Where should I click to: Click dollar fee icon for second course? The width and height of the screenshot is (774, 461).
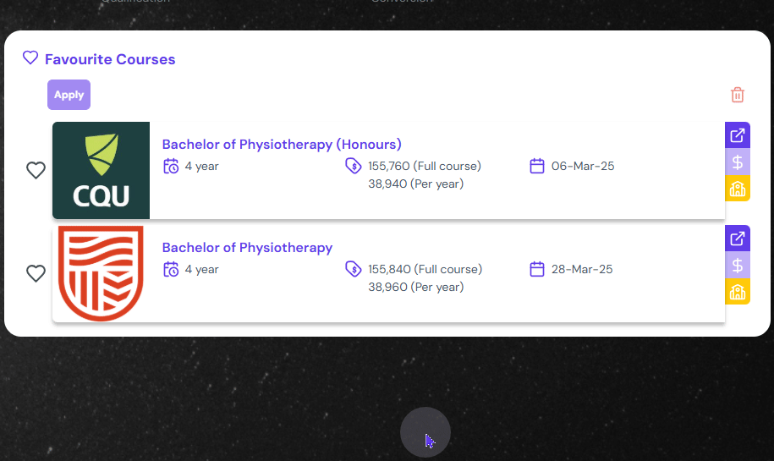738,265
